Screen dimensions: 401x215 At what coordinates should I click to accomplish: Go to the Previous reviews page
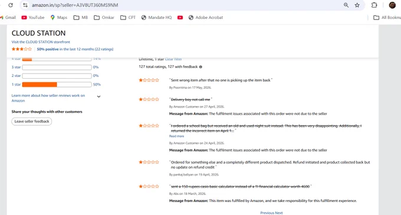(267, 213)
